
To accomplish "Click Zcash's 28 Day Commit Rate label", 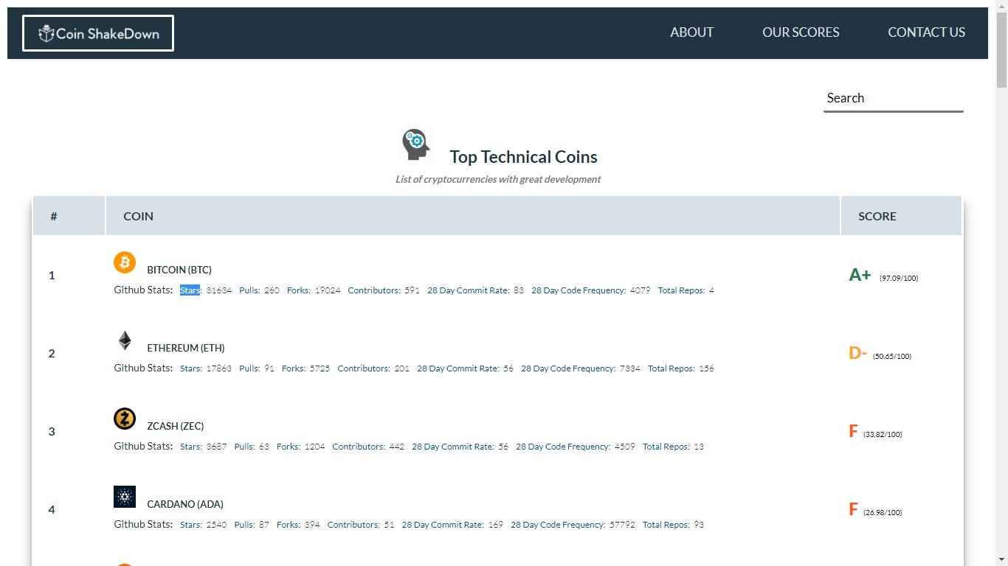I will click(x=453, y=447).
